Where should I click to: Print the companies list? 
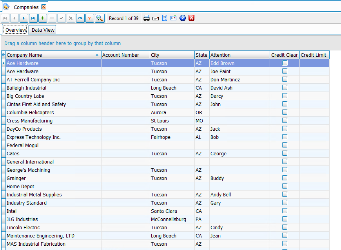pyautogui.click(x=147, y=18)
